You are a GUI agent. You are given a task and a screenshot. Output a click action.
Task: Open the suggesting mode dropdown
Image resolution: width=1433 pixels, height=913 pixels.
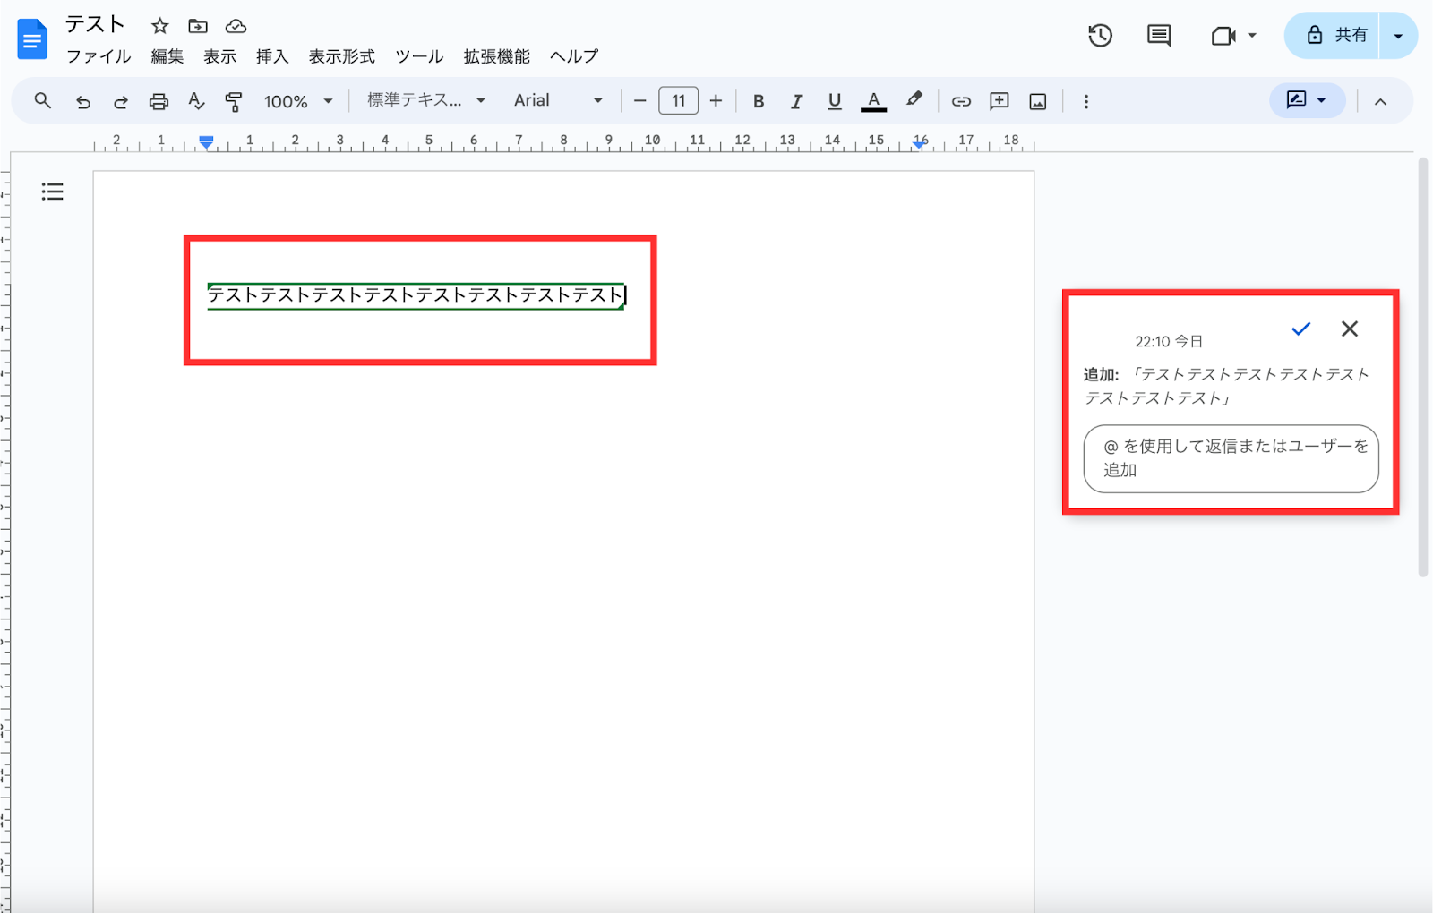click(1307, 100)
